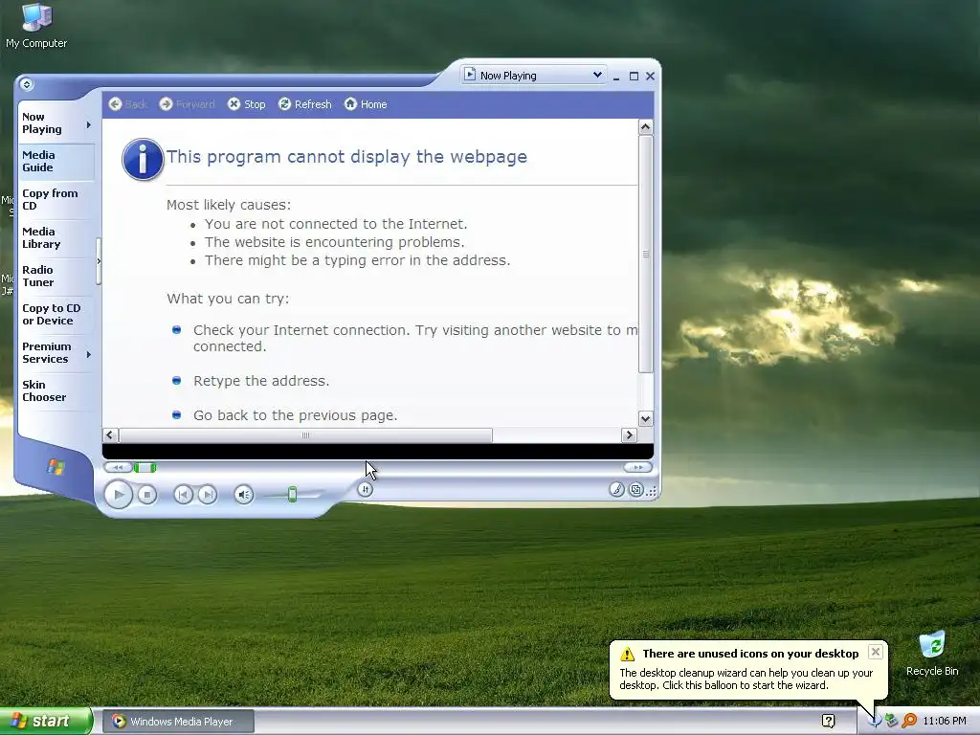This screenshot has height=735, width=980.
Task: Go to the guide Home page
Action: pos(366,104)
